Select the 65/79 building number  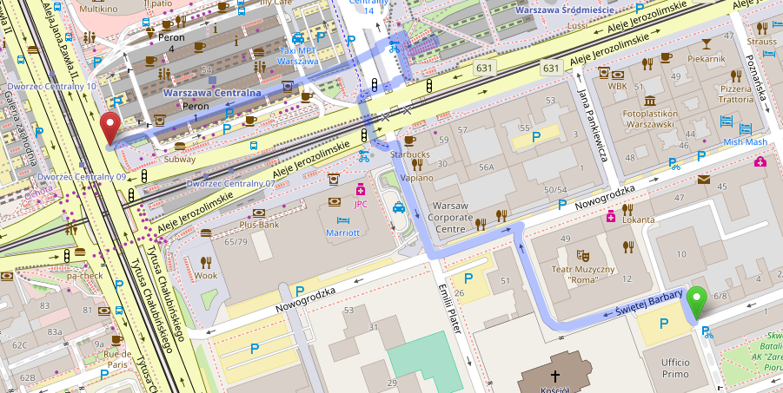click(236, 241)
